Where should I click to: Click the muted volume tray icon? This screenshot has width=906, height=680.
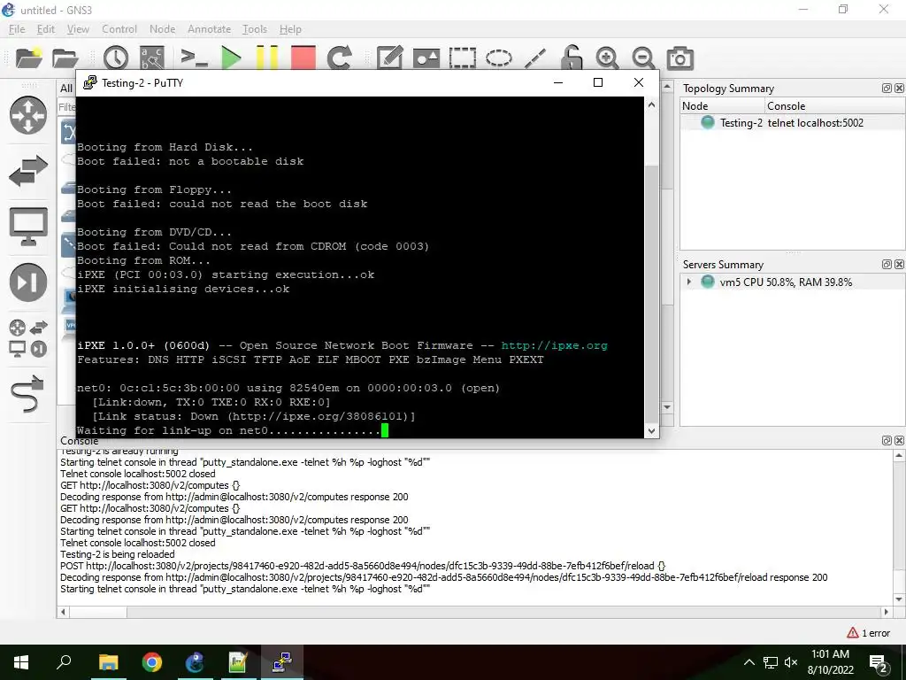[791, 662]
